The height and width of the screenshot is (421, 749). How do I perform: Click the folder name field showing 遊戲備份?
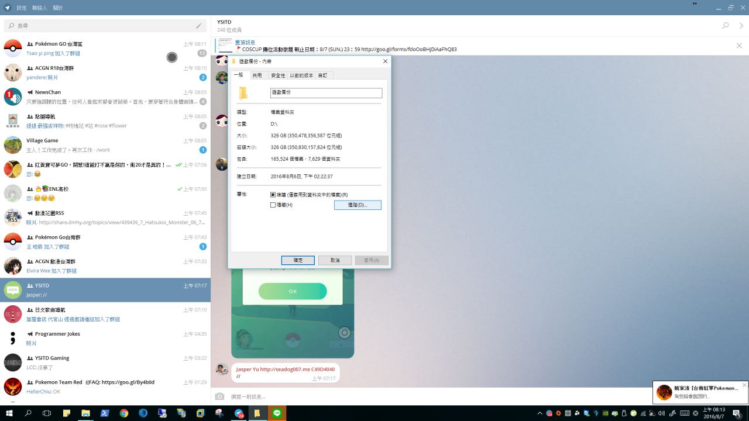coord(326,93)
